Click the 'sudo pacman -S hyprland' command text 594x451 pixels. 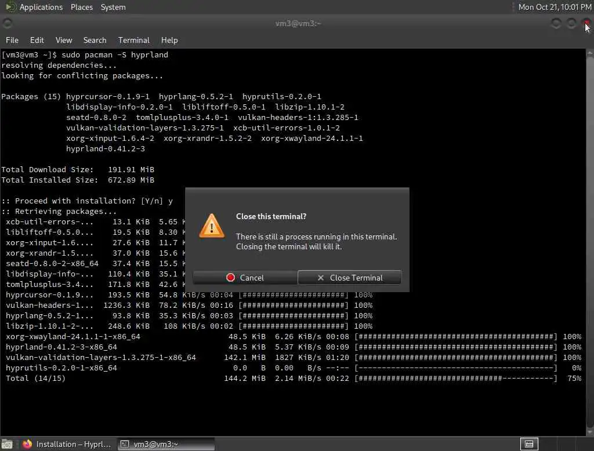tap(115, 55)
